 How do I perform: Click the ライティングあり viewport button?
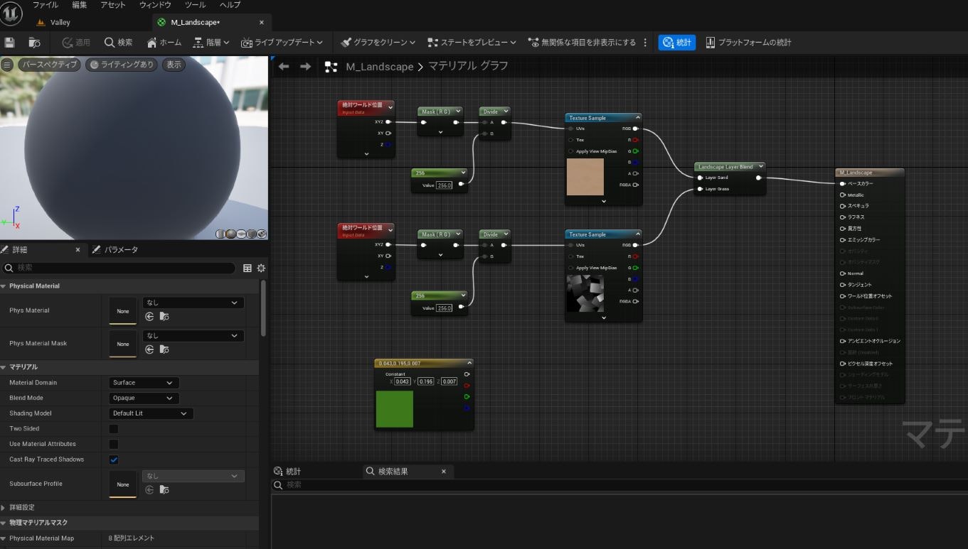(x=122, y=65)
